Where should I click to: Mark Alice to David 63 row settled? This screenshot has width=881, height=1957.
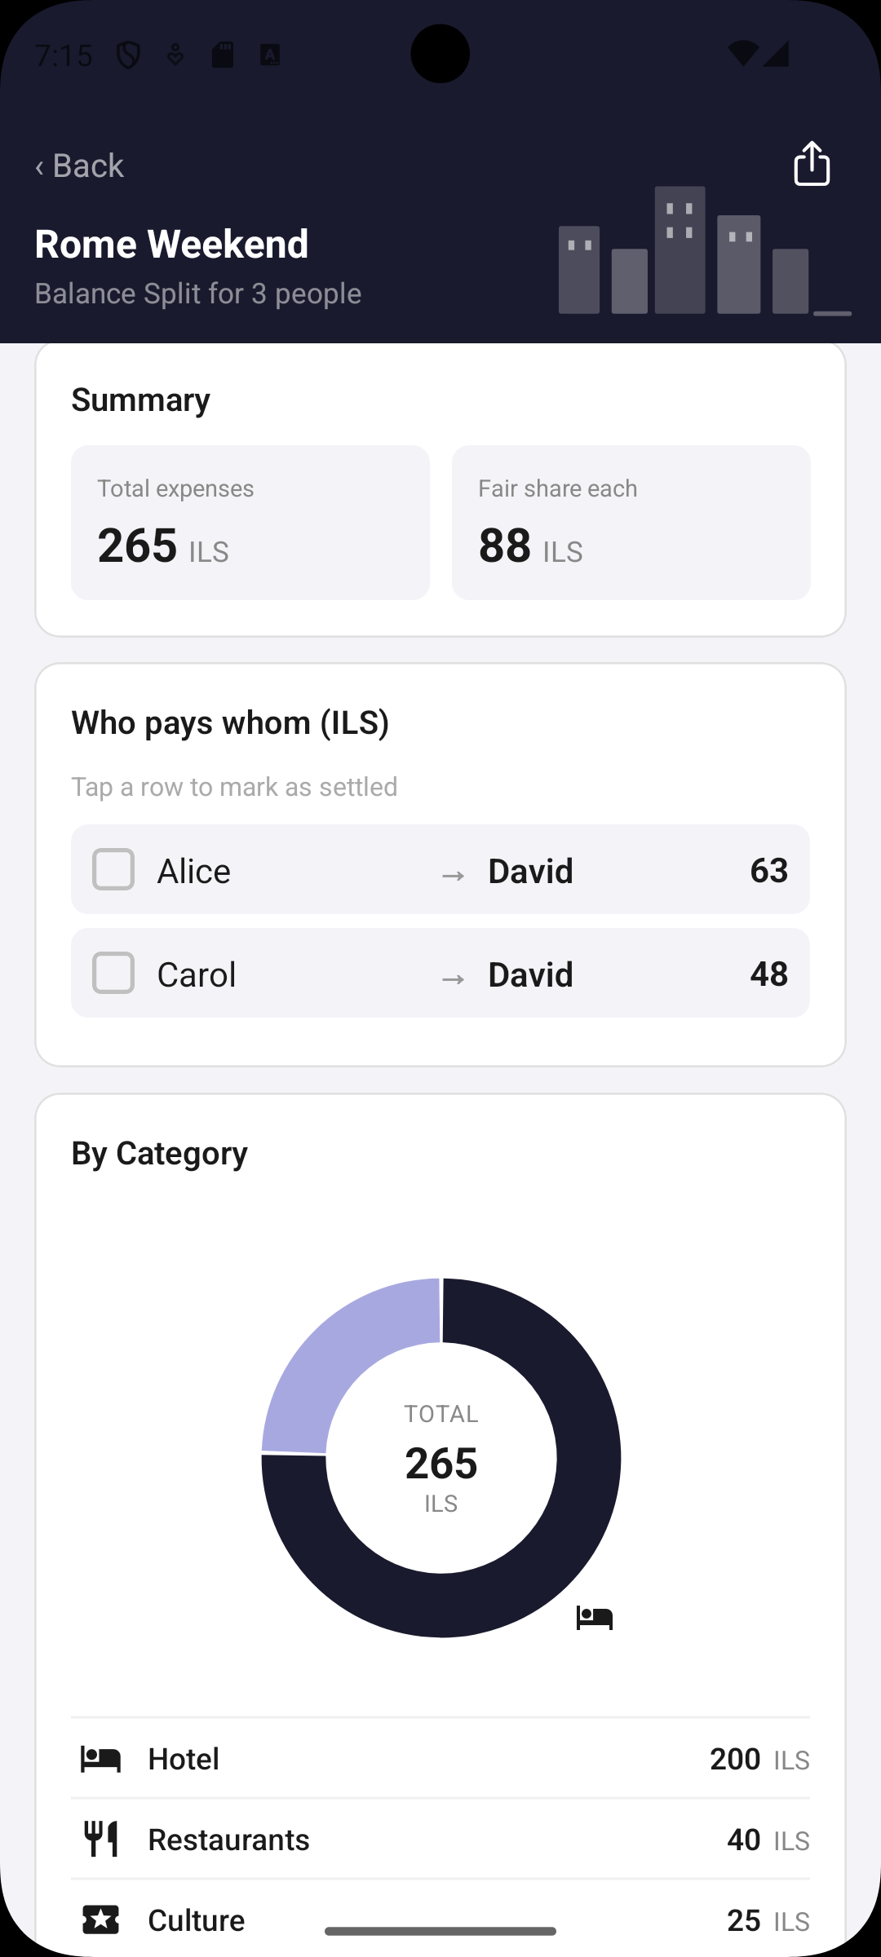pyautogui.click(x=440, y=869)
